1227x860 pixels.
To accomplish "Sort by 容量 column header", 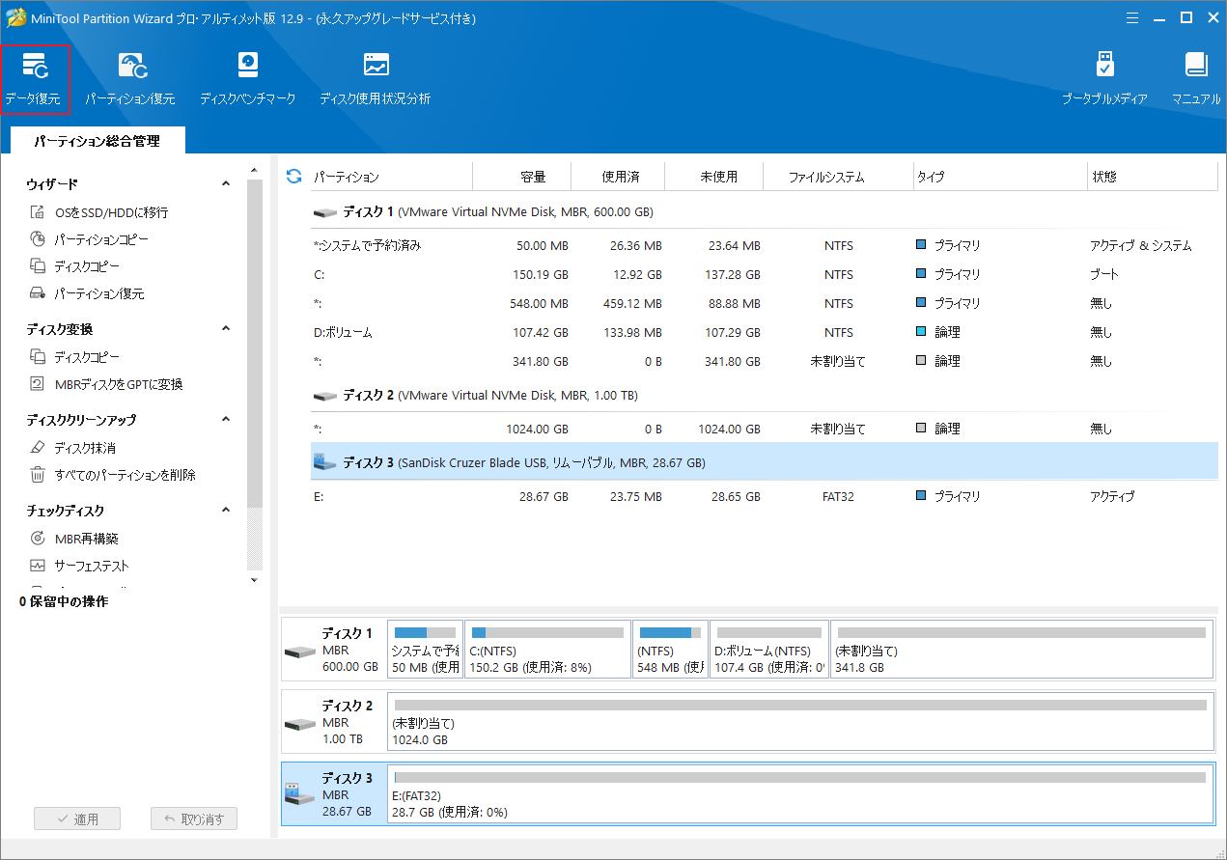I will pyautogui.click(x=522, y=177).
